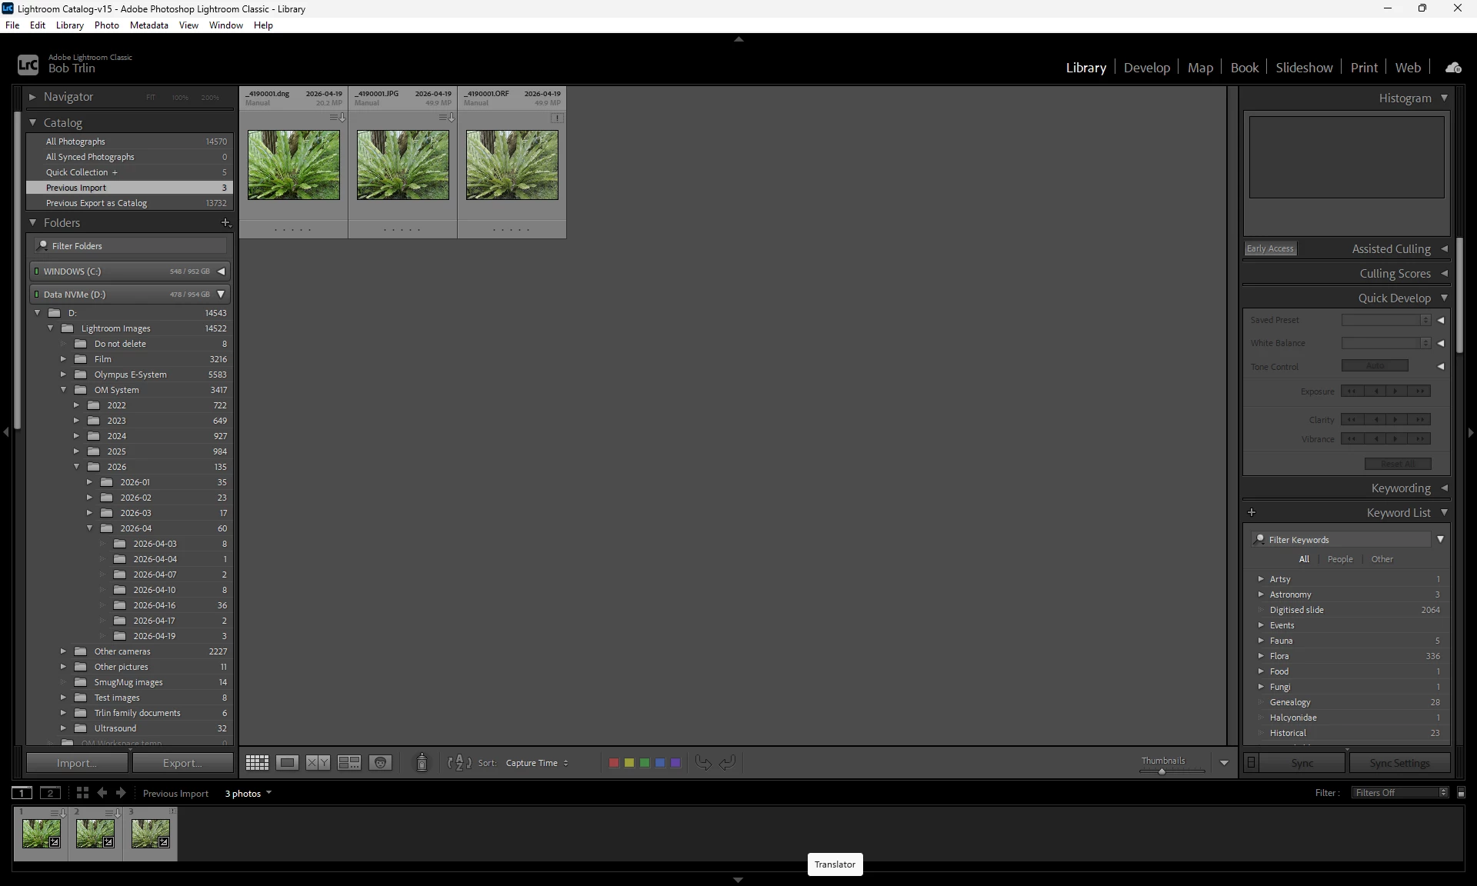Rotate photo counterclockwise arrow icon
This screenshot has height=886, width=1477.
[x=703, y=762]
